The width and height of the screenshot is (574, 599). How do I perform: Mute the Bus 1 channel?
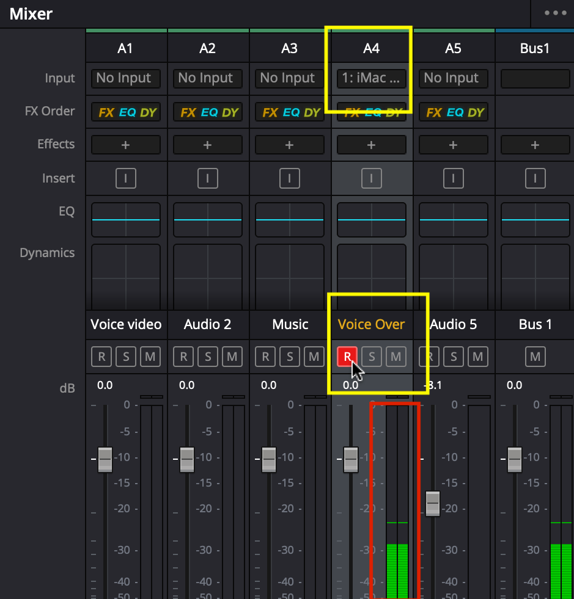[535, 357]
